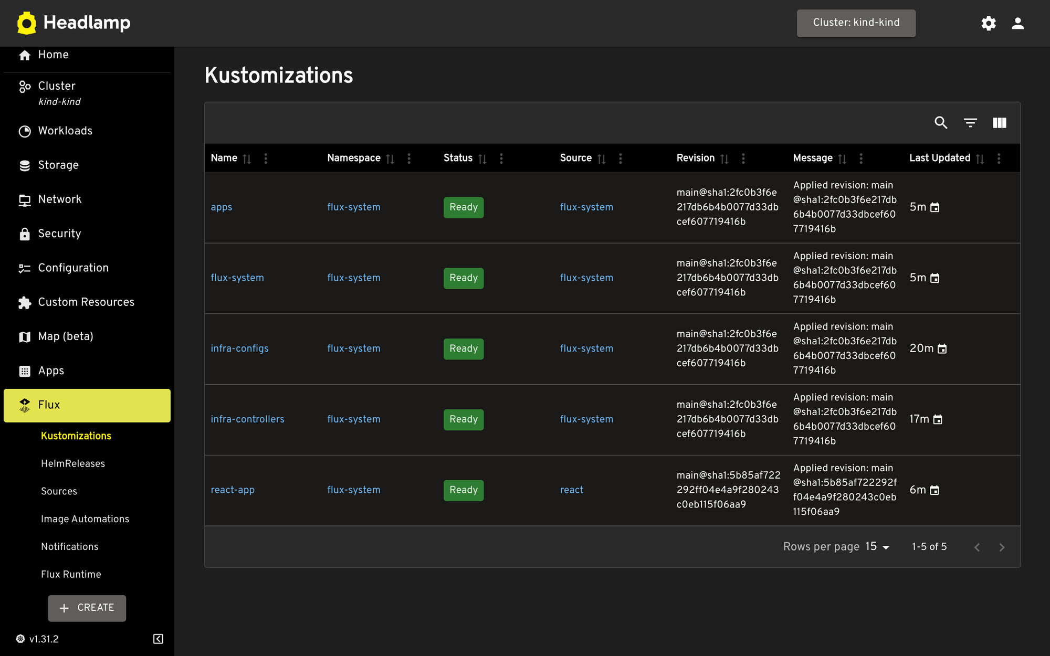Open Sources submenu item
Viewport: 1050px width, 656px height.
tap(59, 492)
